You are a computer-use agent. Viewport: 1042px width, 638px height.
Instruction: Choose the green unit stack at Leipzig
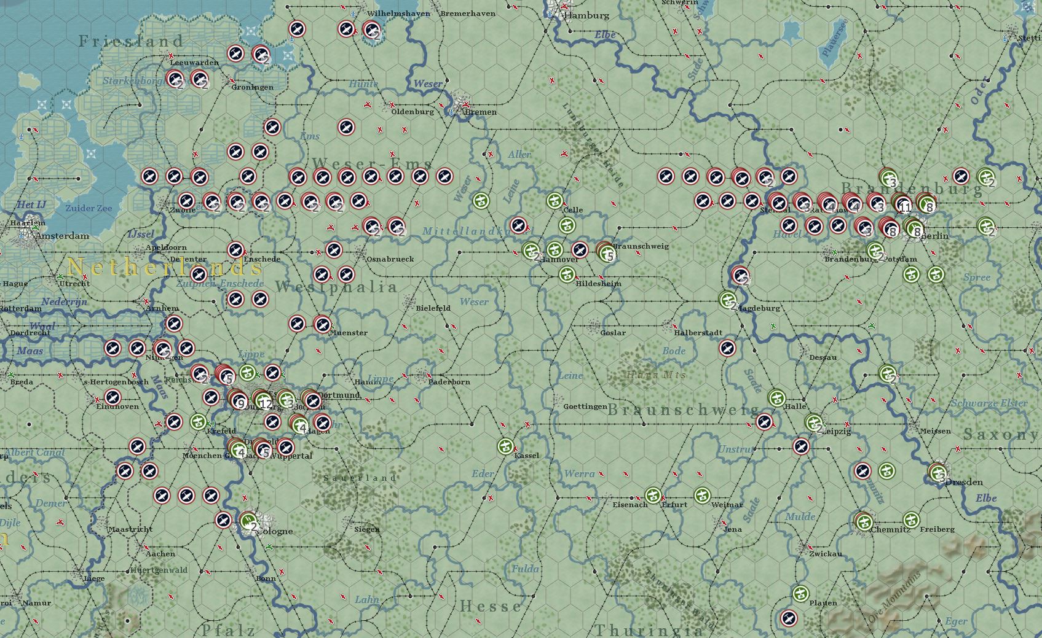[x=814, y=422]
